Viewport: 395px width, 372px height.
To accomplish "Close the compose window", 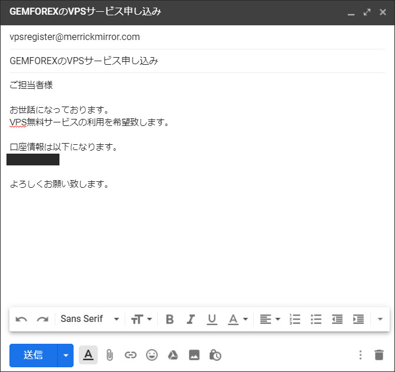I will 383,12.
